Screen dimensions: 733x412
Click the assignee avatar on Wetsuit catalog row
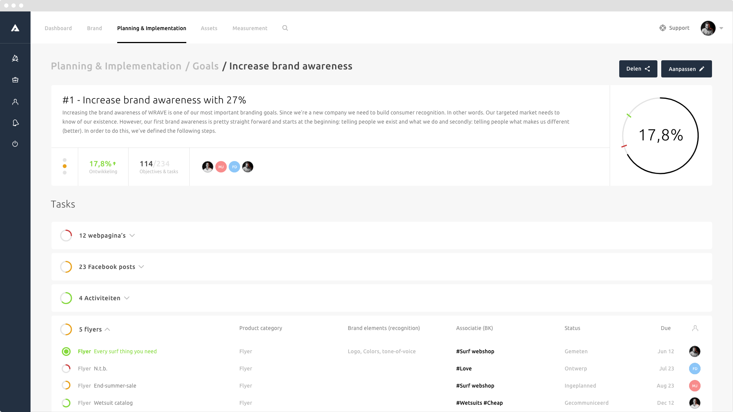point(695,403)
